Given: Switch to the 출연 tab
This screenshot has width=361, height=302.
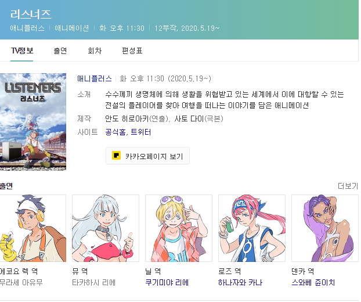Looking at the screenshot, I should coord(60,51).
